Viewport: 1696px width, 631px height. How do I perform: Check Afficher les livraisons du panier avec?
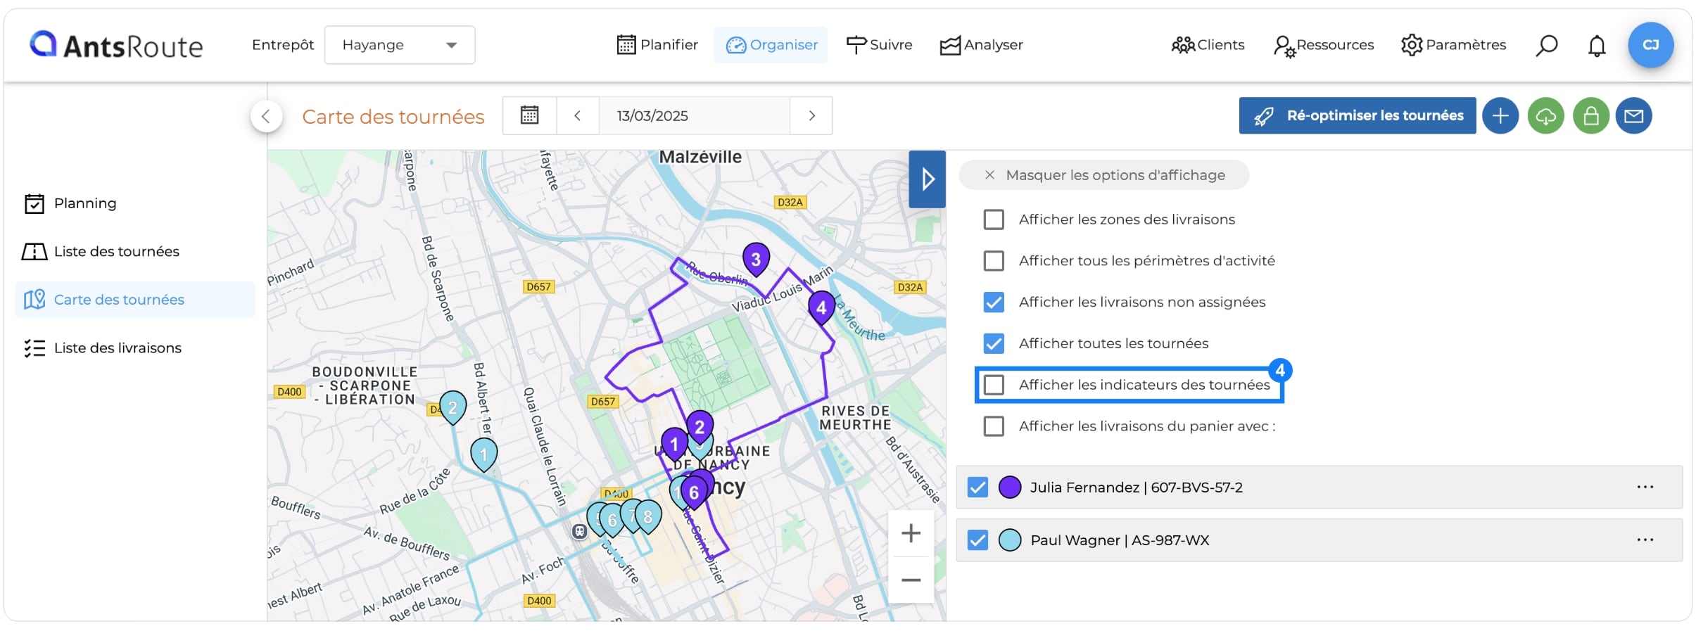click(994, 426)
